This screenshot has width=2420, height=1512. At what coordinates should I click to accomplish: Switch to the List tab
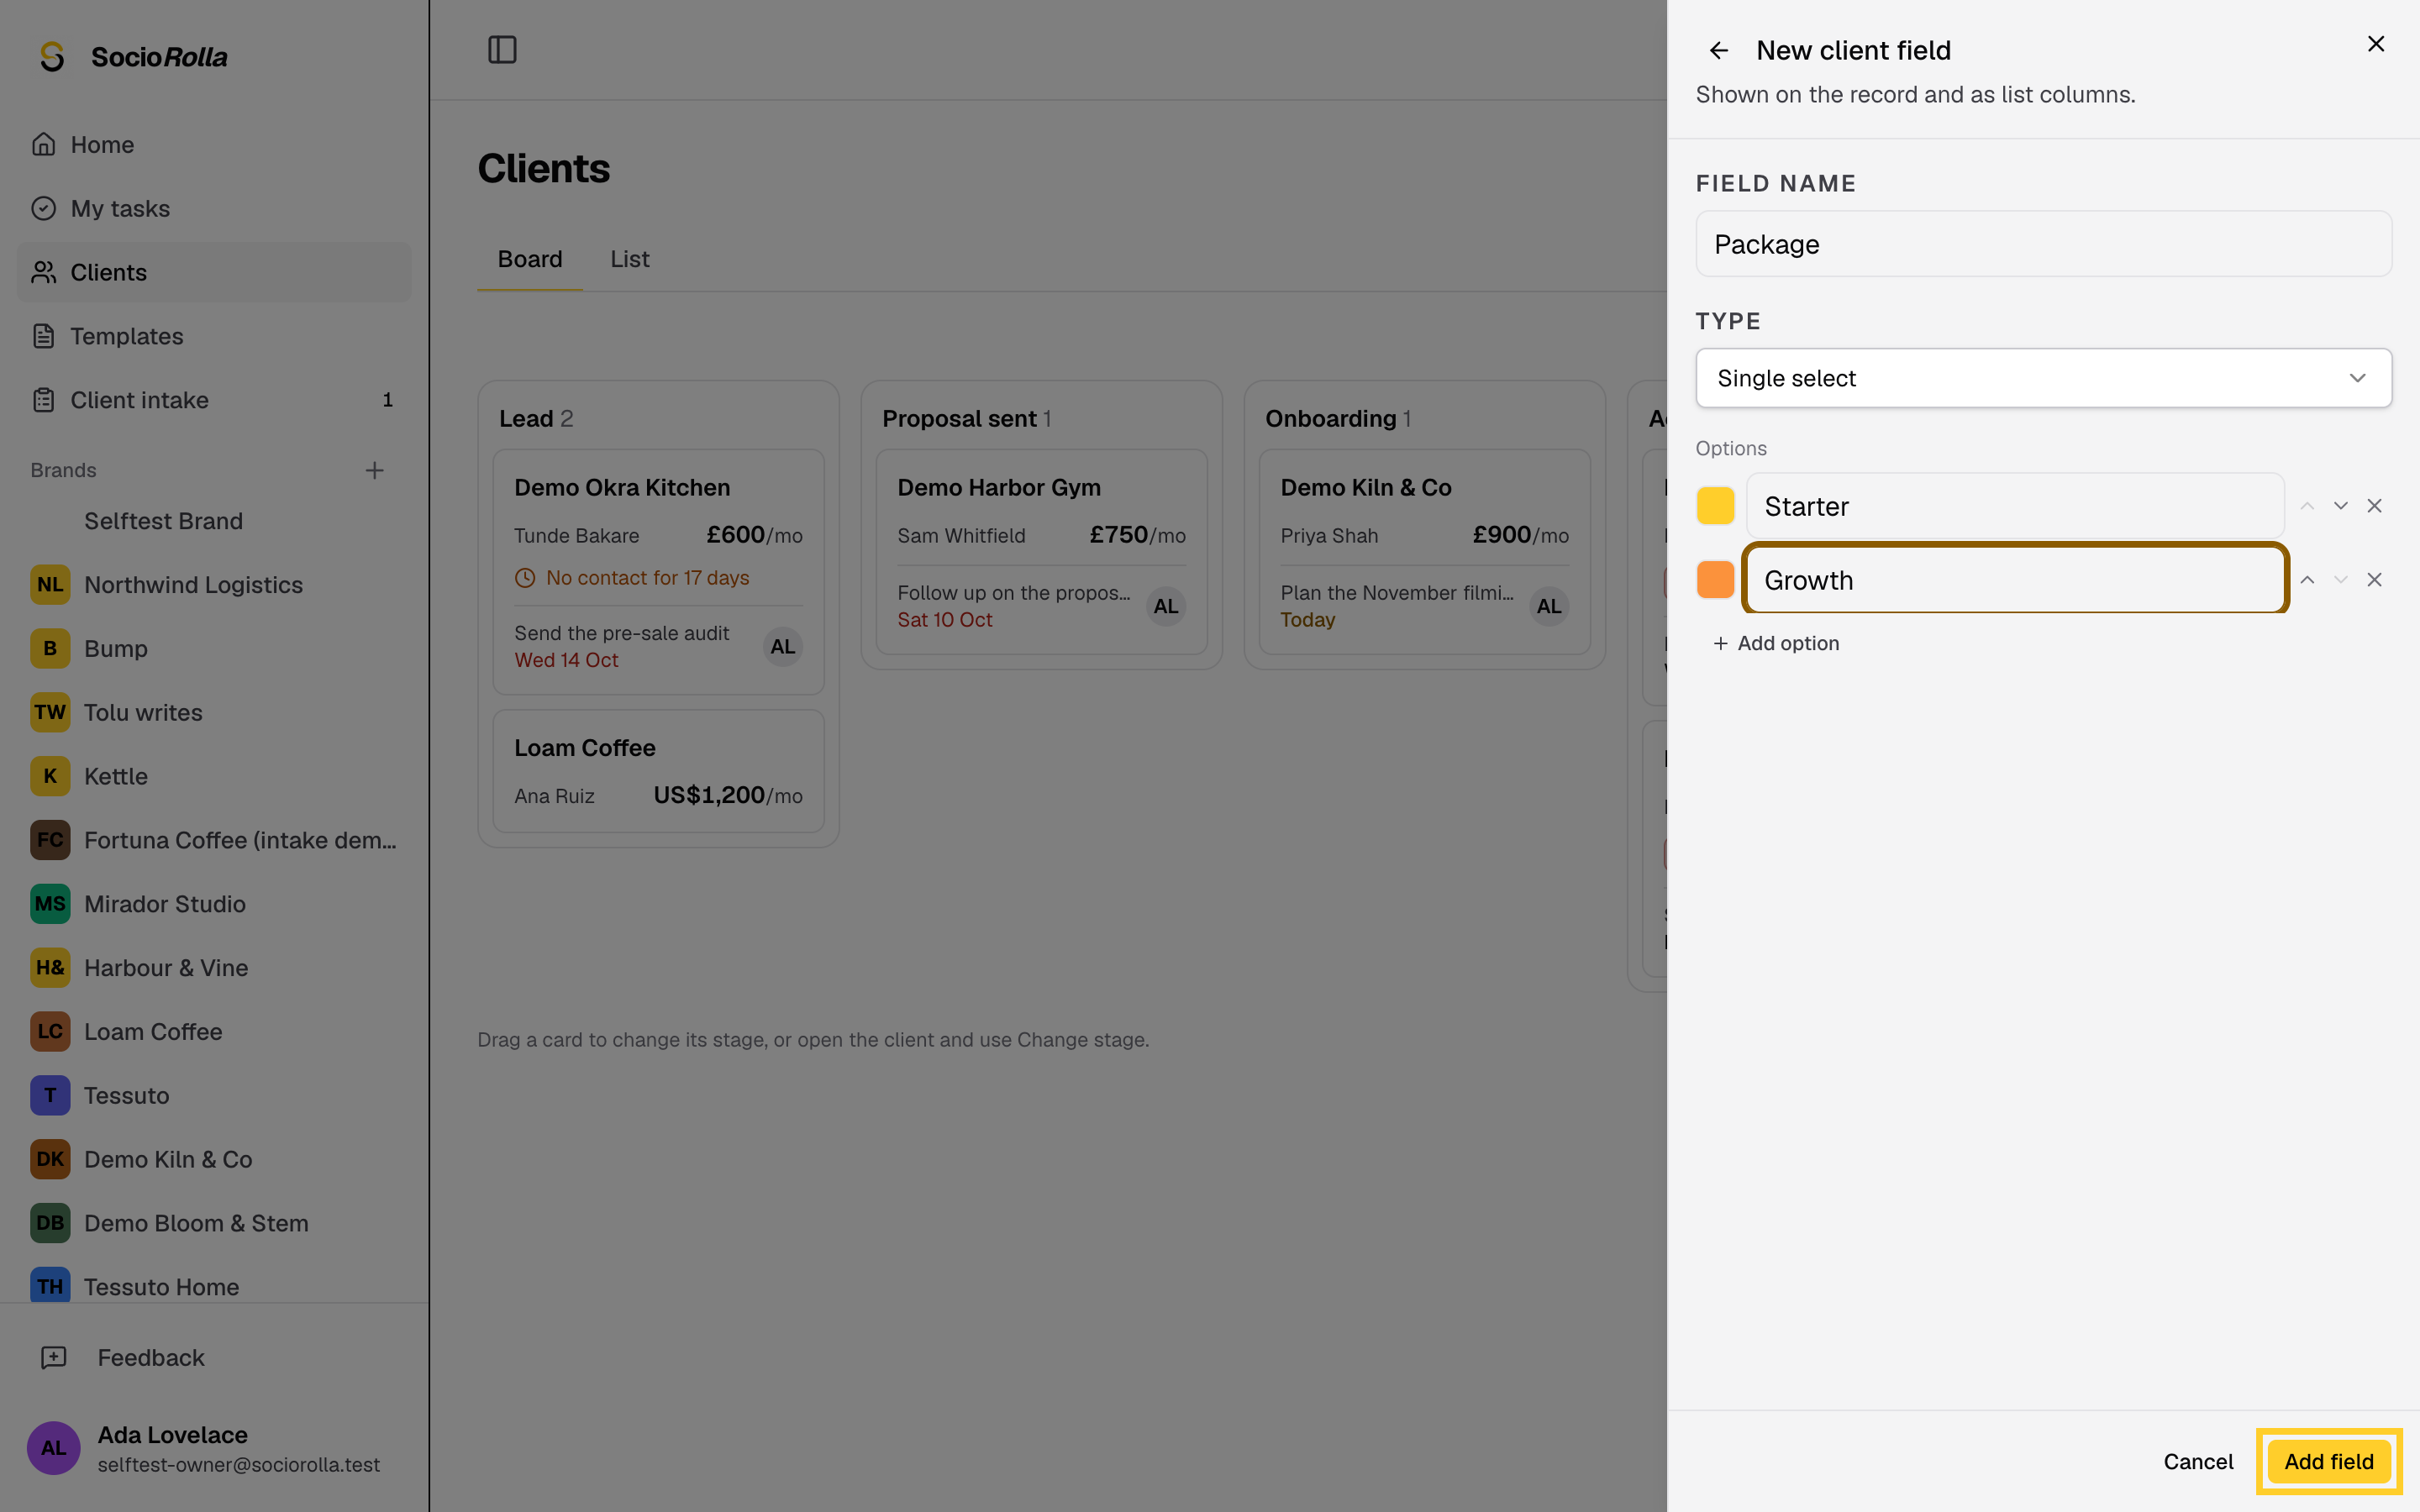[630, 260]
